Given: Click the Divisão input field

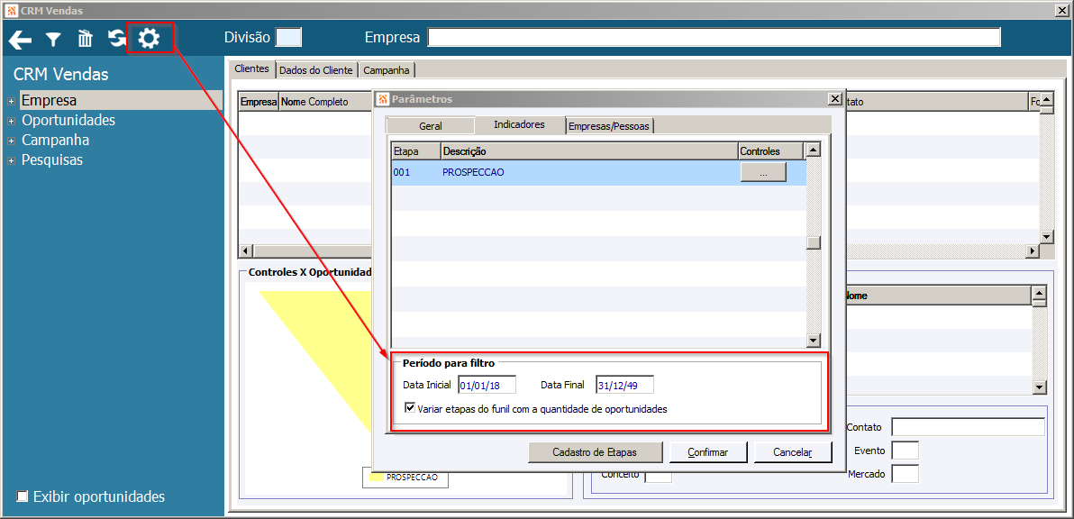Looking at the screenshot, I should pos(287,37).
